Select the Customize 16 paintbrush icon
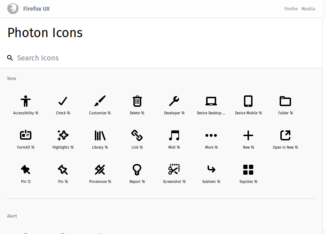 [100, 101]
